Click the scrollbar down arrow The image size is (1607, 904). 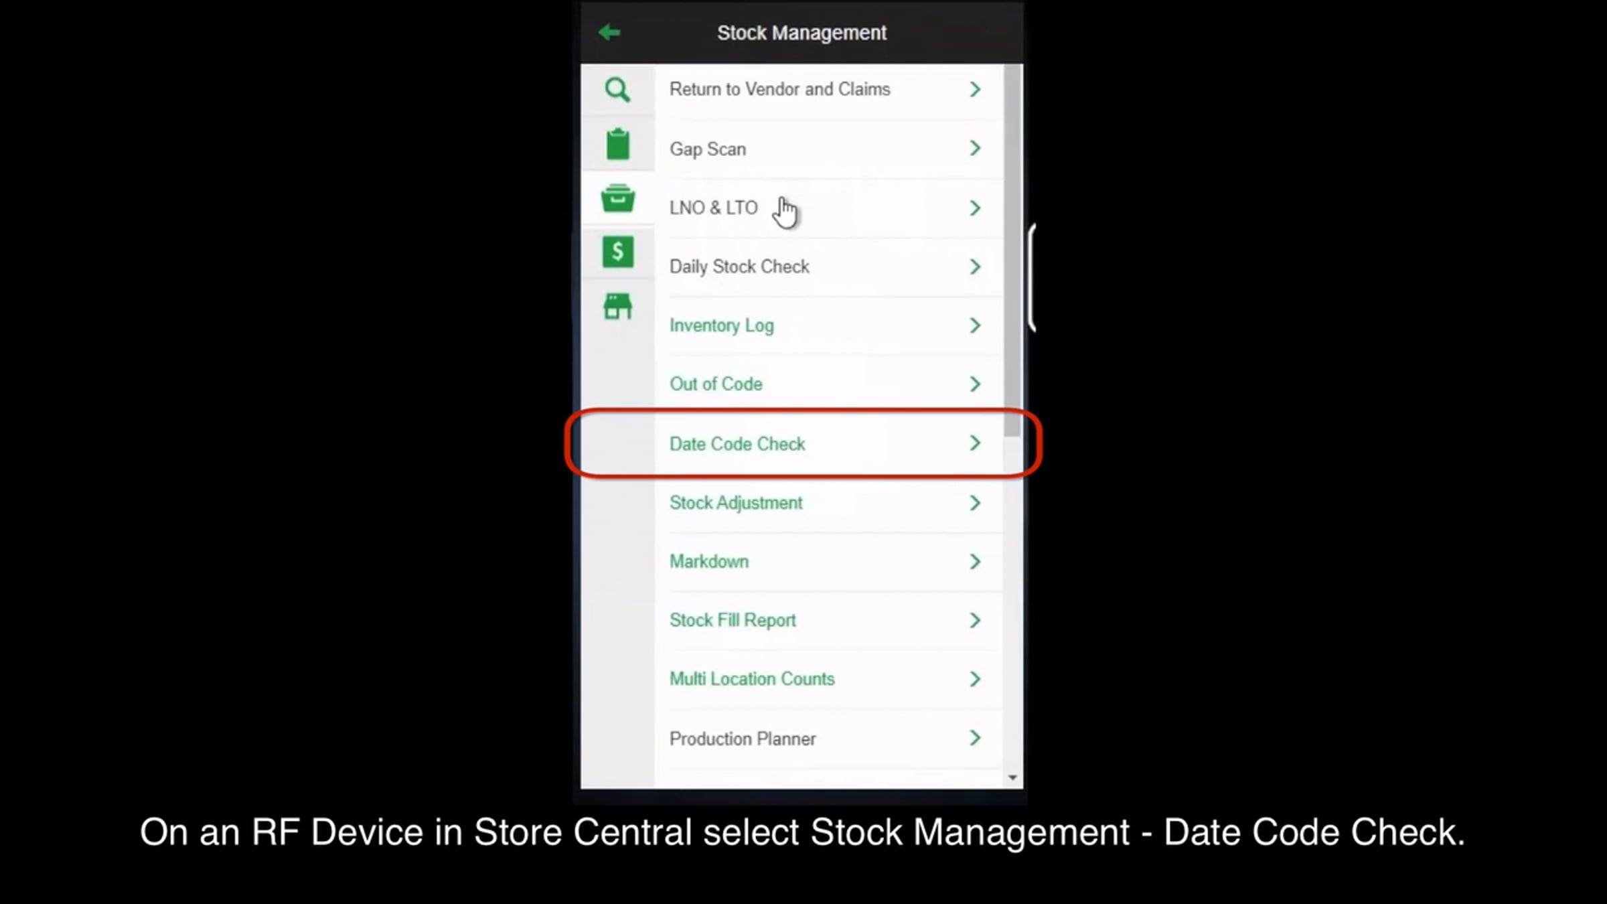[x=1012, y=777]
